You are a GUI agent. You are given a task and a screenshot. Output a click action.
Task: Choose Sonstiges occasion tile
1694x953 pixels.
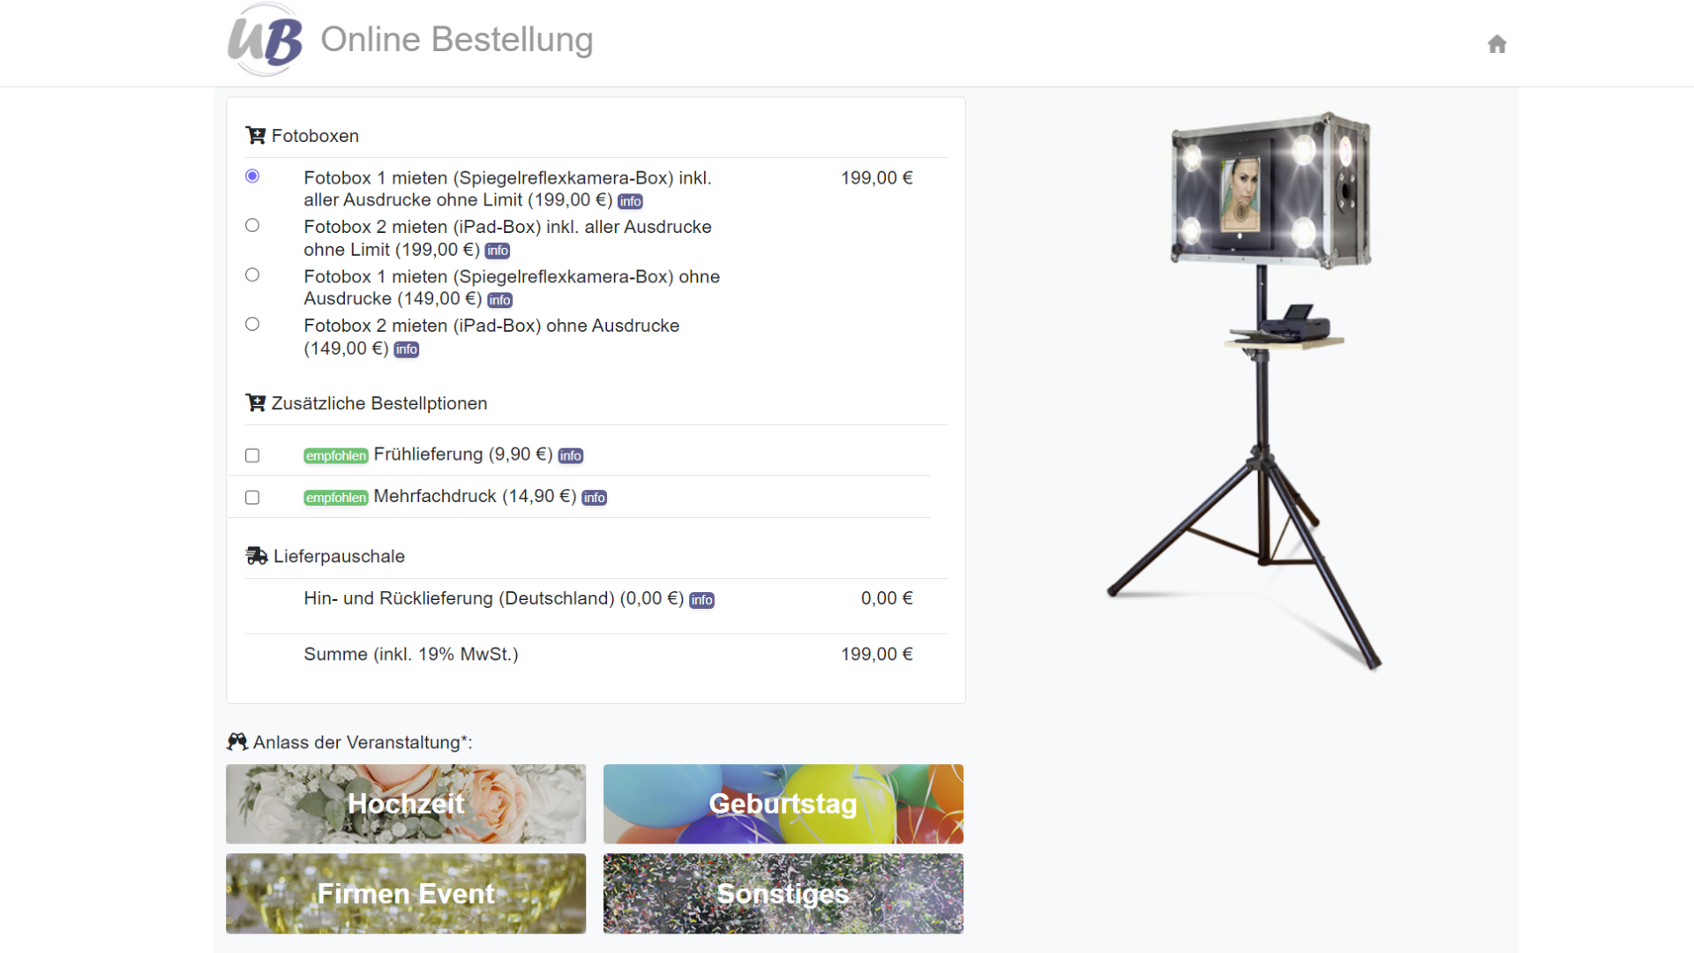pos(783,893)
